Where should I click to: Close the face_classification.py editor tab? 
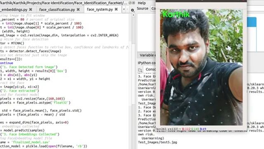click(x=78, y=10)
